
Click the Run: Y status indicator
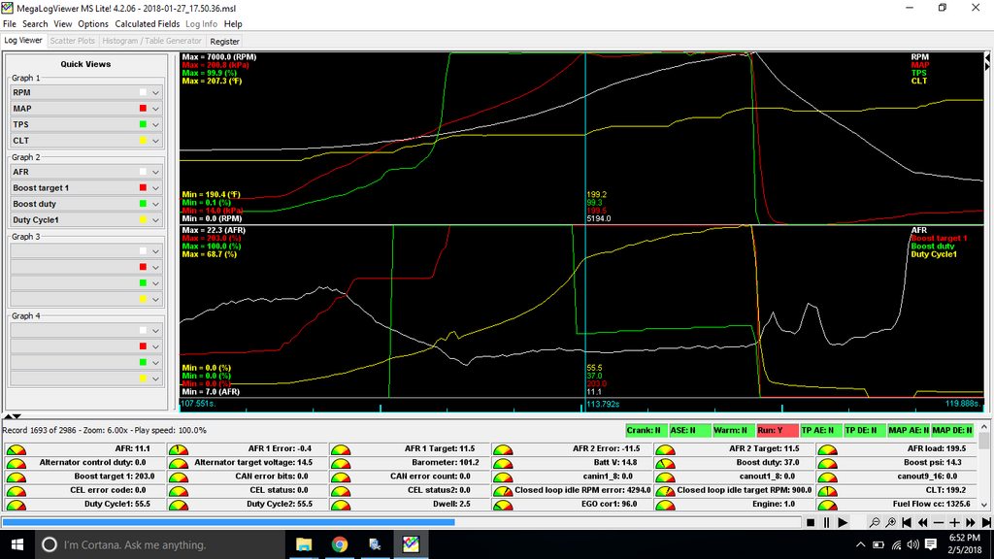pos(777,430)
